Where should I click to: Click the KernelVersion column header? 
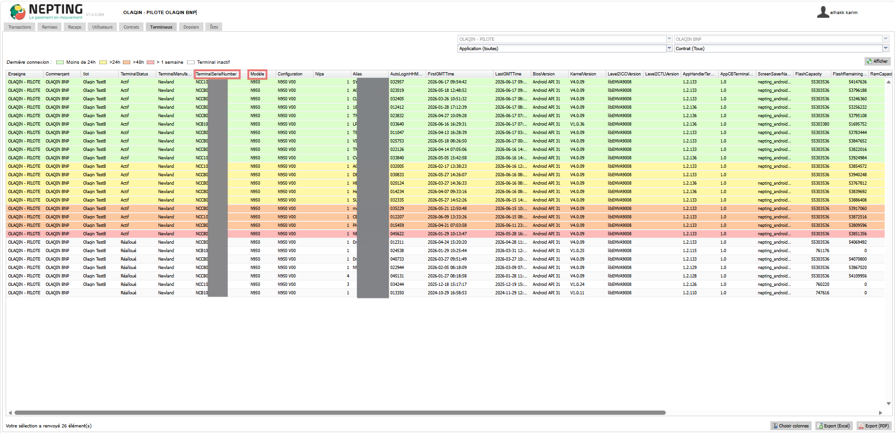[587, 74]
